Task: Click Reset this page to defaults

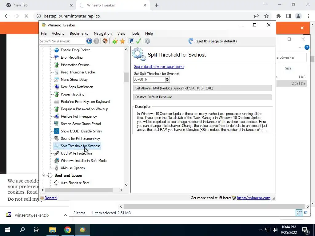Action: point(213,41)
